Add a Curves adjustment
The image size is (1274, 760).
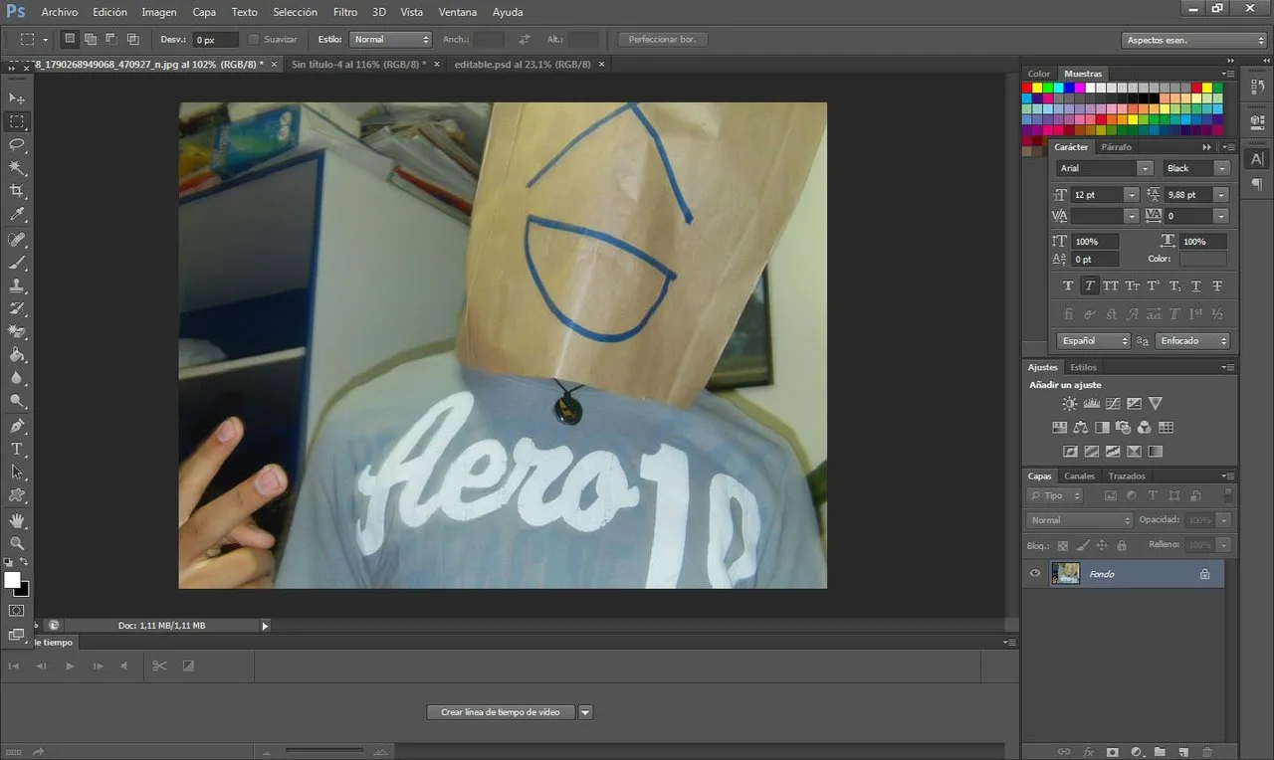tap(1113, 404)
